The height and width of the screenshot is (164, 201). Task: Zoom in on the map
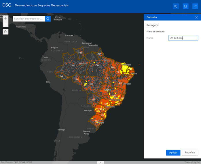5,18
